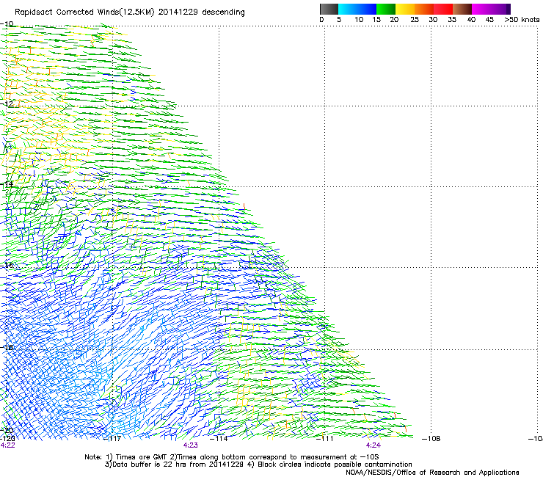Click the "NOAA/NESDIS/Office of Research and Applications" credit

click(432, 473)
